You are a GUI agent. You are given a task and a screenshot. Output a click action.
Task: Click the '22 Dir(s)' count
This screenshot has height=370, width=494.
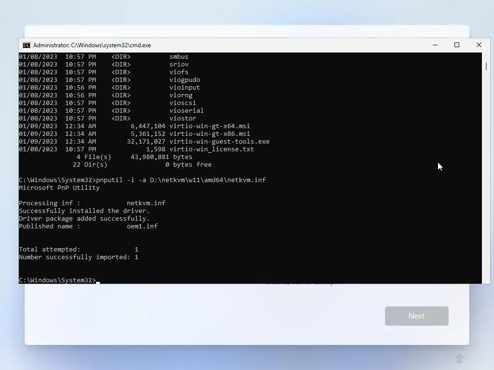pos(90,165)
